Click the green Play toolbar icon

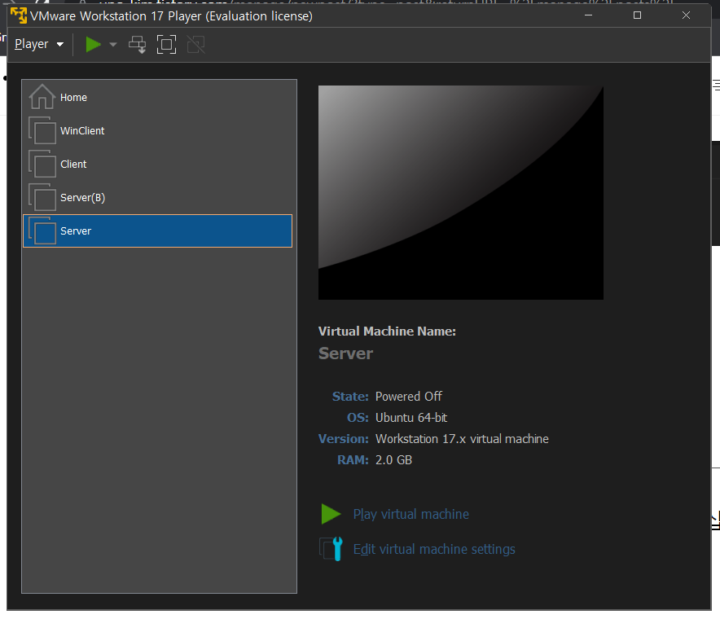click(x=93, y=45)
